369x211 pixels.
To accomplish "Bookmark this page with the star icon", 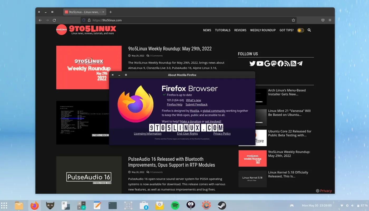I will 293,20.
